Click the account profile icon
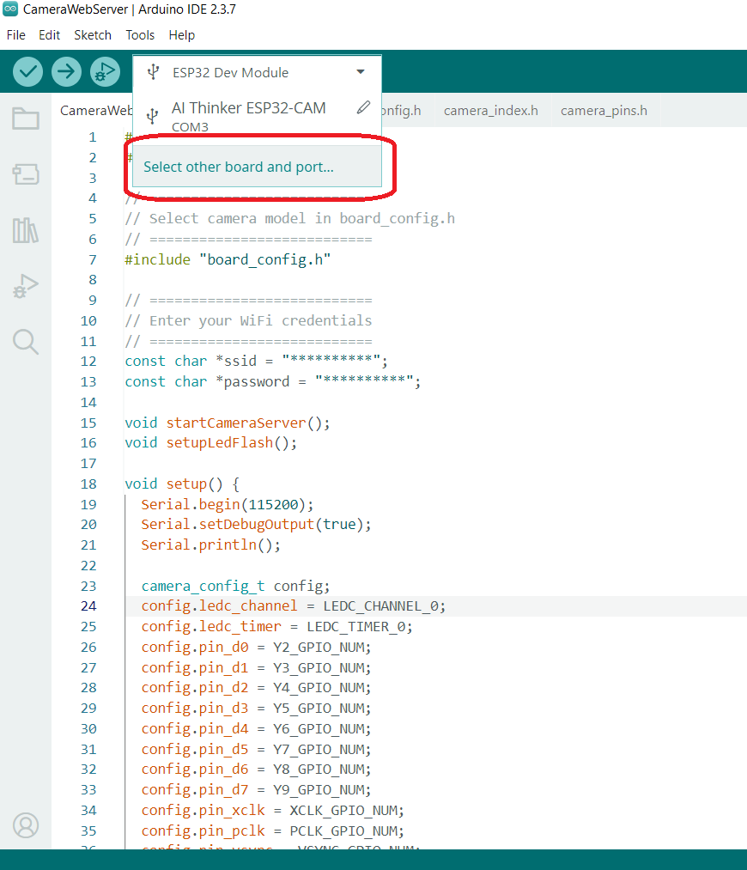Screen dimensions: 747x870 [x=25, y=825]
